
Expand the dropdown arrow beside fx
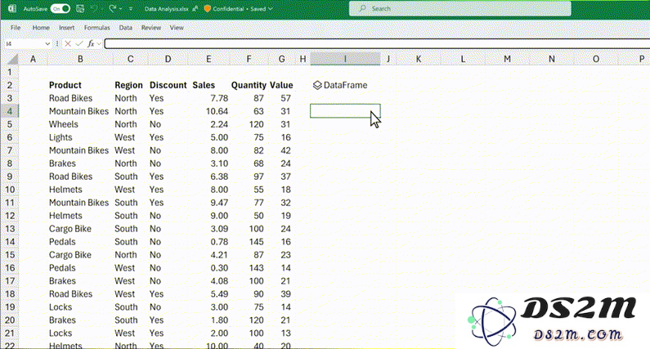pyautogui.click(x=99, y=43)
